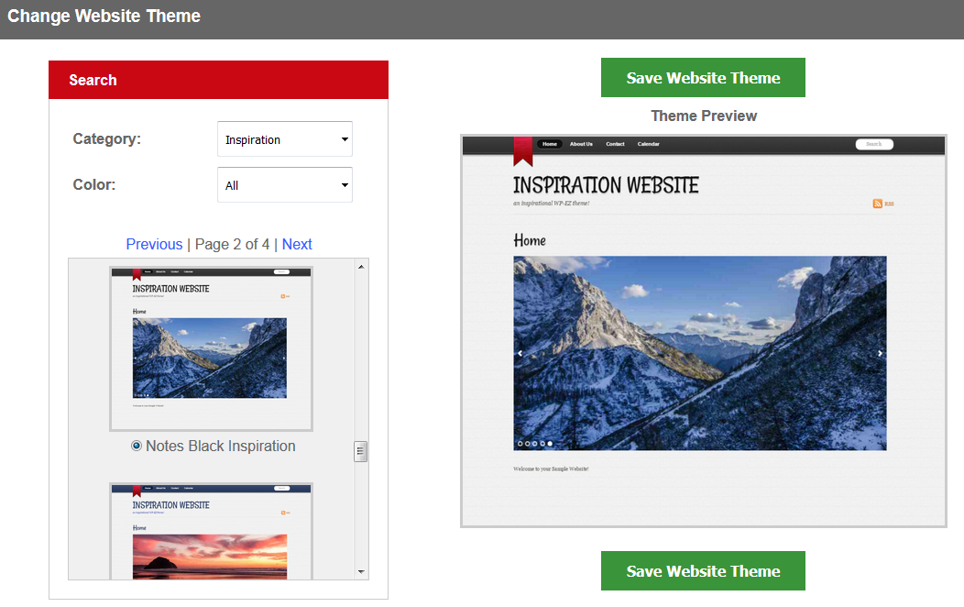Select the last slideshow dot indicator
This screenshot has height=607, width=964.
(x=550, y=444)
